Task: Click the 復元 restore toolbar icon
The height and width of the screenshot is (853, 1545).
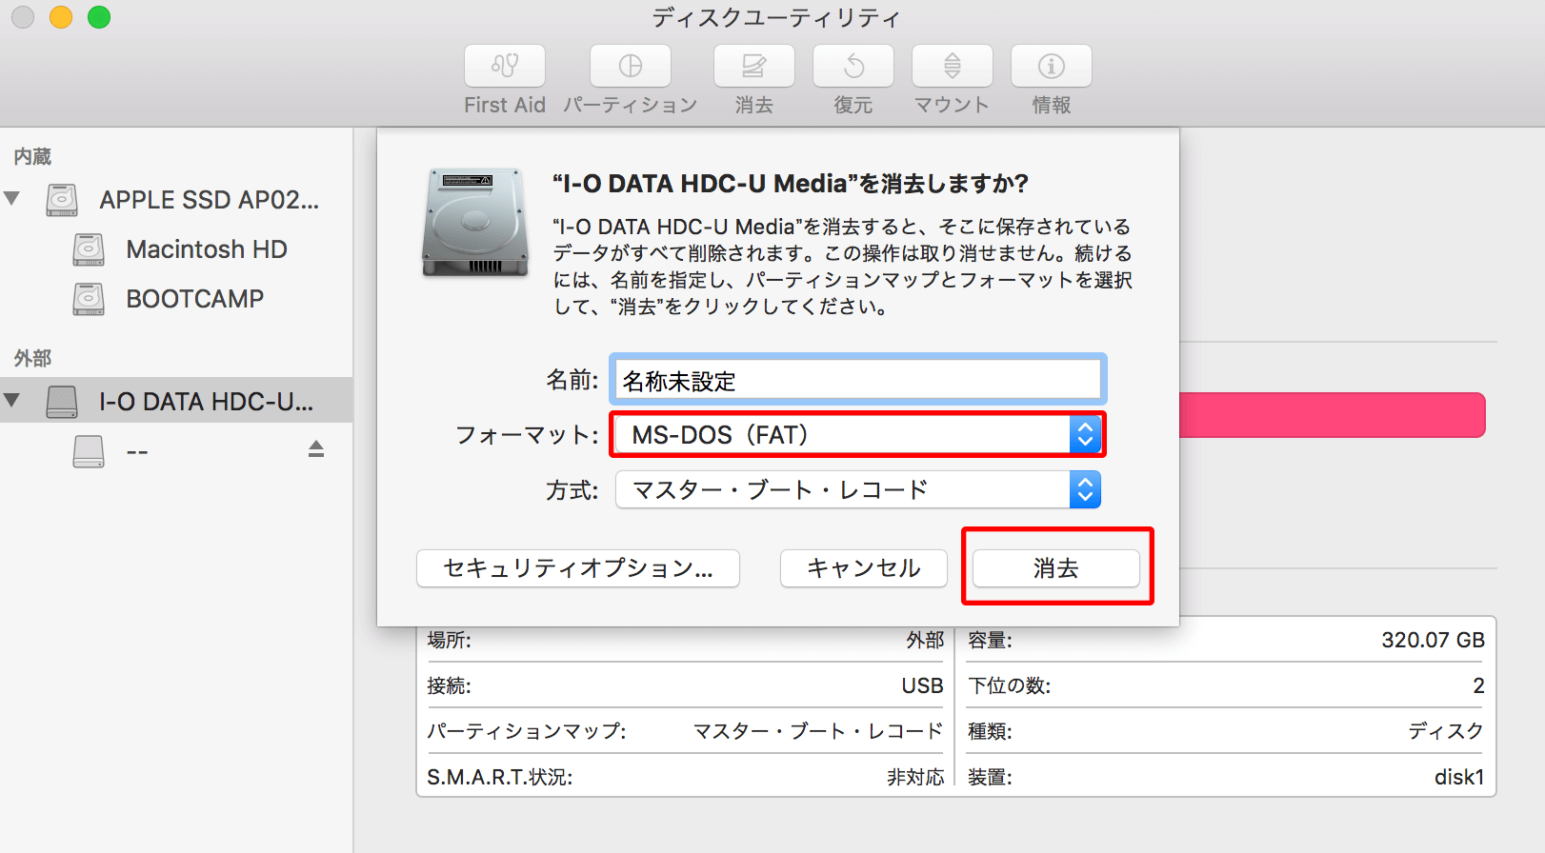Action: coord(853,66)
